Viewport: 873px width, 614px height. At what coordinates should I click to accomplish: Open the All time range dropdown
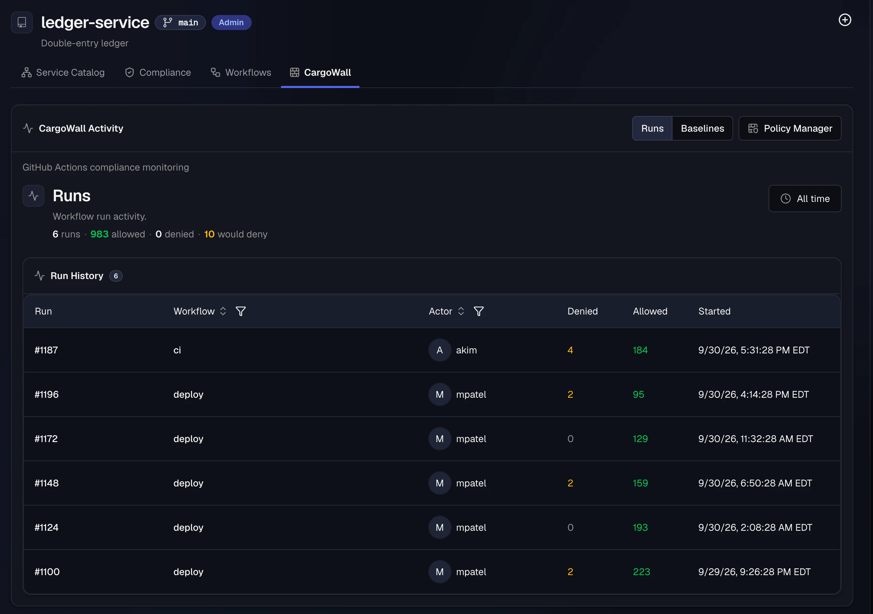tap(804, 199)
